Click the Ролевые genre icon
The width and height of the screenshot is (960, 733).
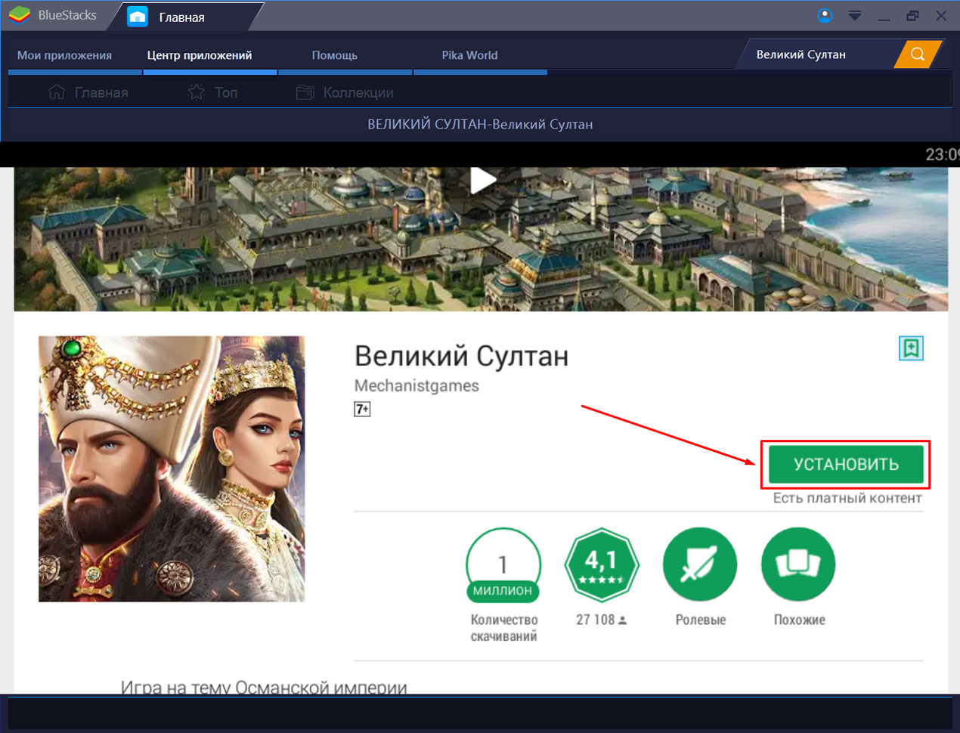[x=700, y=564]
